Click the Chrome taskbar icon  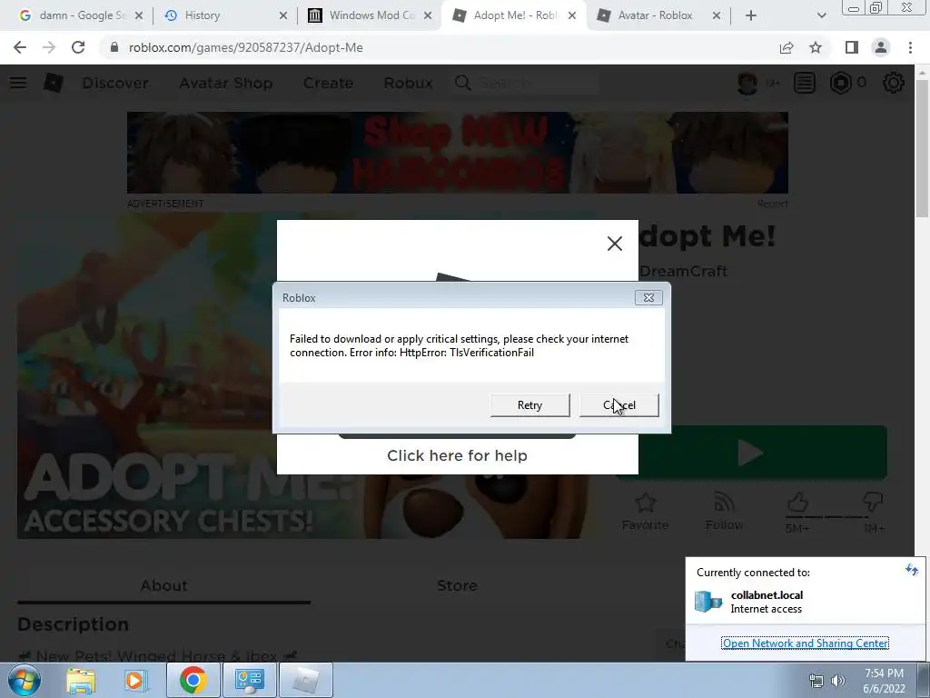point(193,680)
